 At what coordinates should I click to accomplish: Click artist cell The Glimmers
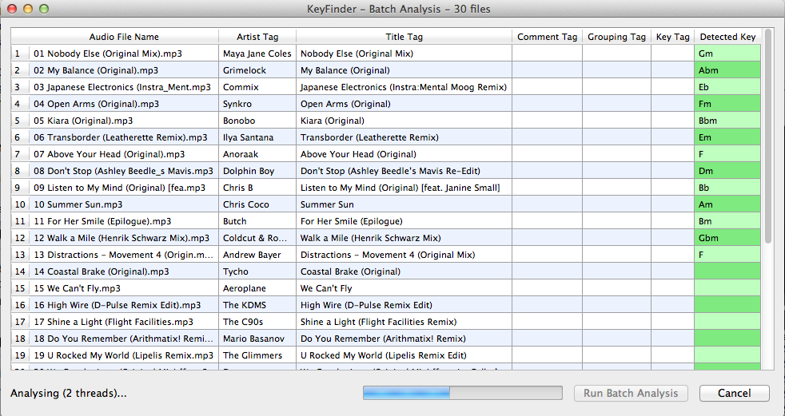[x=257, y=355]
